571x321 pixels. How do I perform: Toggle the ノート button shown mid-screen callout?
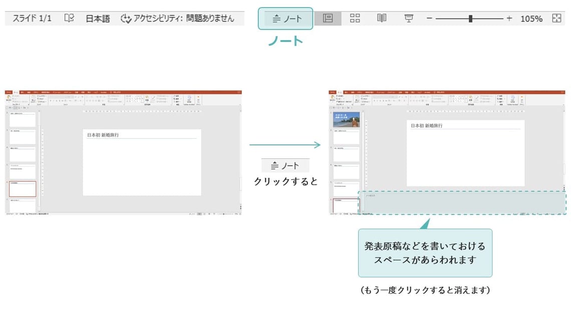[x=285, y=165]
